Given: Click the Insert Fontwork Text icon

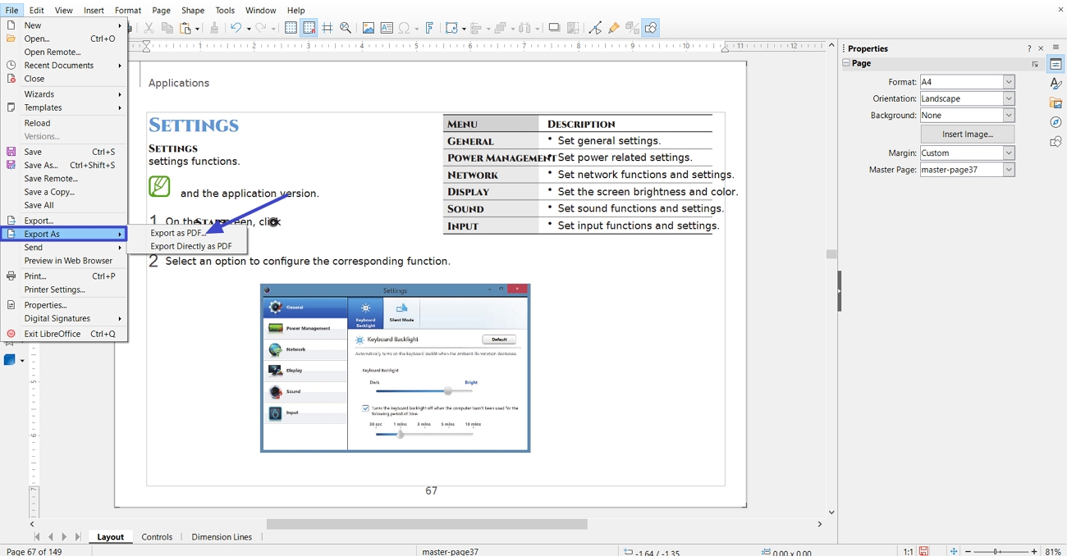Looking at the screenshot, I should (x=429, y=28).
